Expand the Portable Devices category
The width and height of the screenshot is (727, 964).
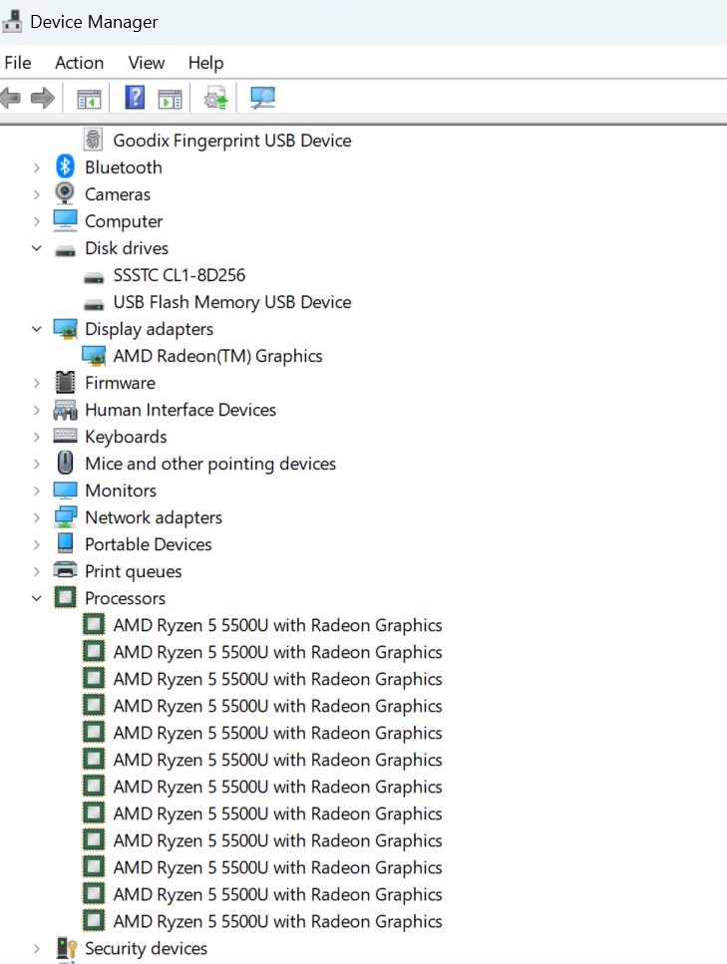(x=37, y=544)
